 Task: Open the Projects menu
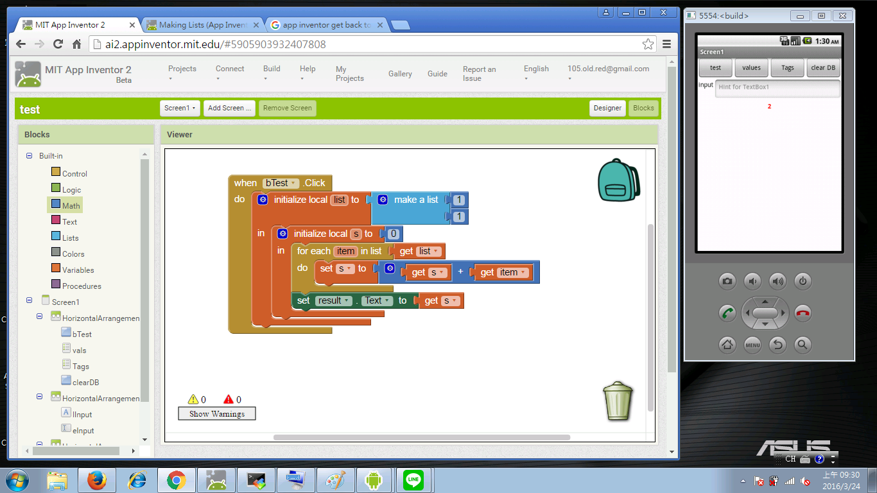(x=182, y=73)
